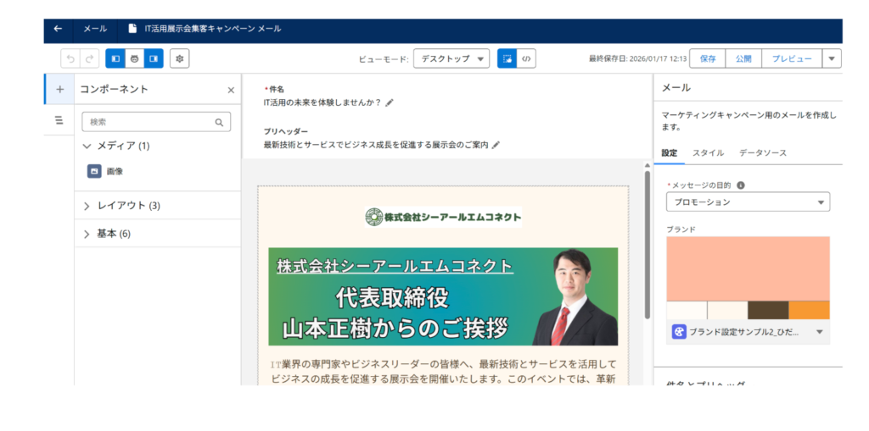Open the 設定 tab
Screen dimensions: 869x431
pyautogui.click(x=670, y=153)
